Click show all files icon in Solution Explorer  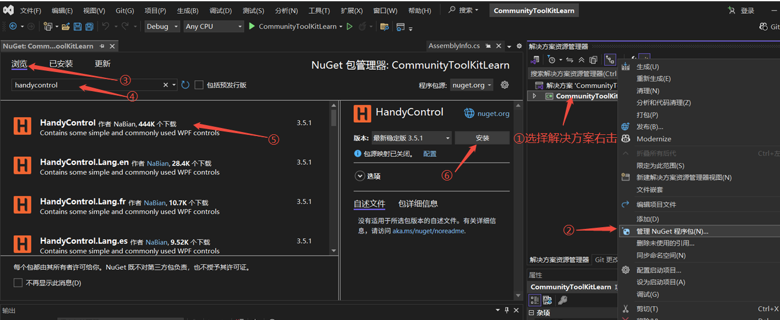pyautogui.click(x=593, y=59)
